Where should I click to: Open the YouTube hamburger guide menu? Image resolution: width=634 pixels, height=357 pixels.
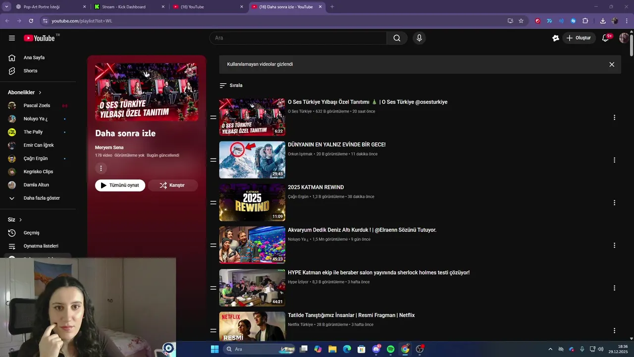pos(12,38)
